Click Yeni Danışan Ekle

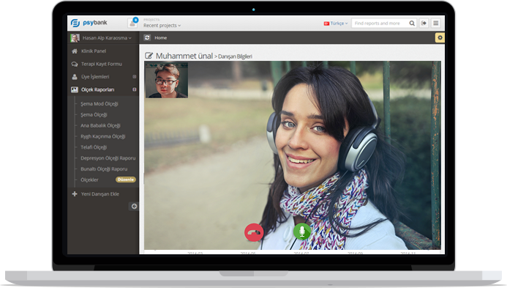click(x=100, y=194)
